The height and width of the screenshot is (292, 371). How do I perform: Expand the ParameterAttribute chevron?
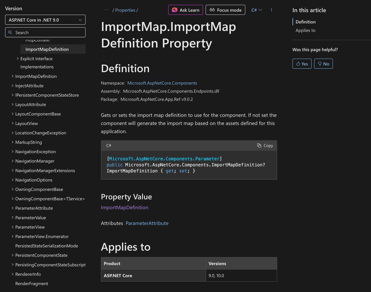(13, 208)
